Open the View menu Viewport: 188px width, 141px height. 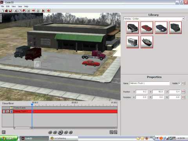(14, 6)
